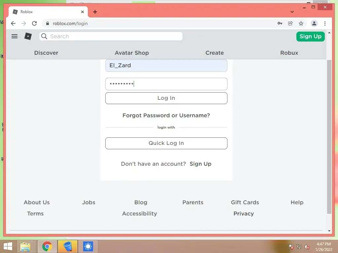Click the password field

[x=166, y=84]
